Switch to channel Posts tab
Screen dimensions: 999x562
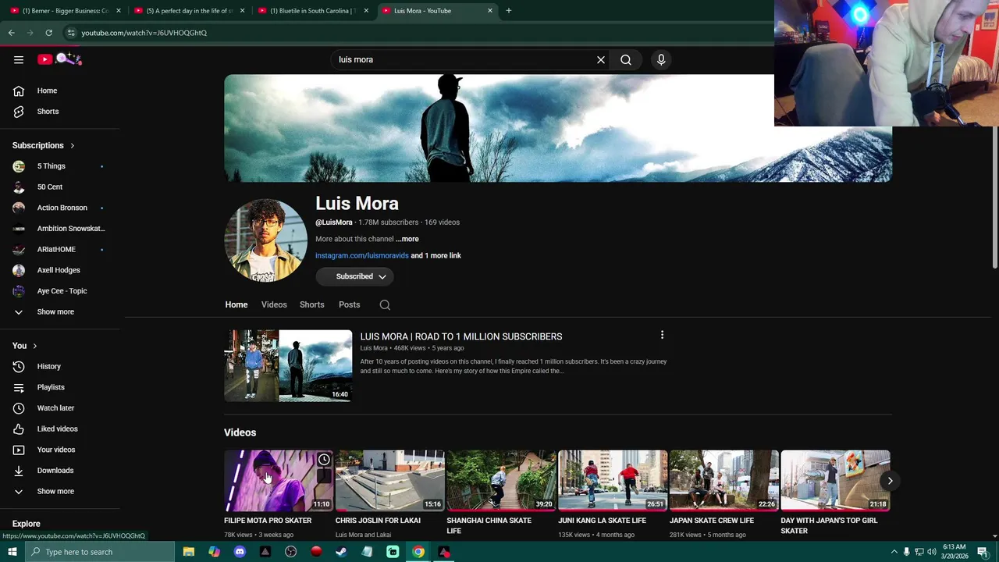tap(350, 304)
